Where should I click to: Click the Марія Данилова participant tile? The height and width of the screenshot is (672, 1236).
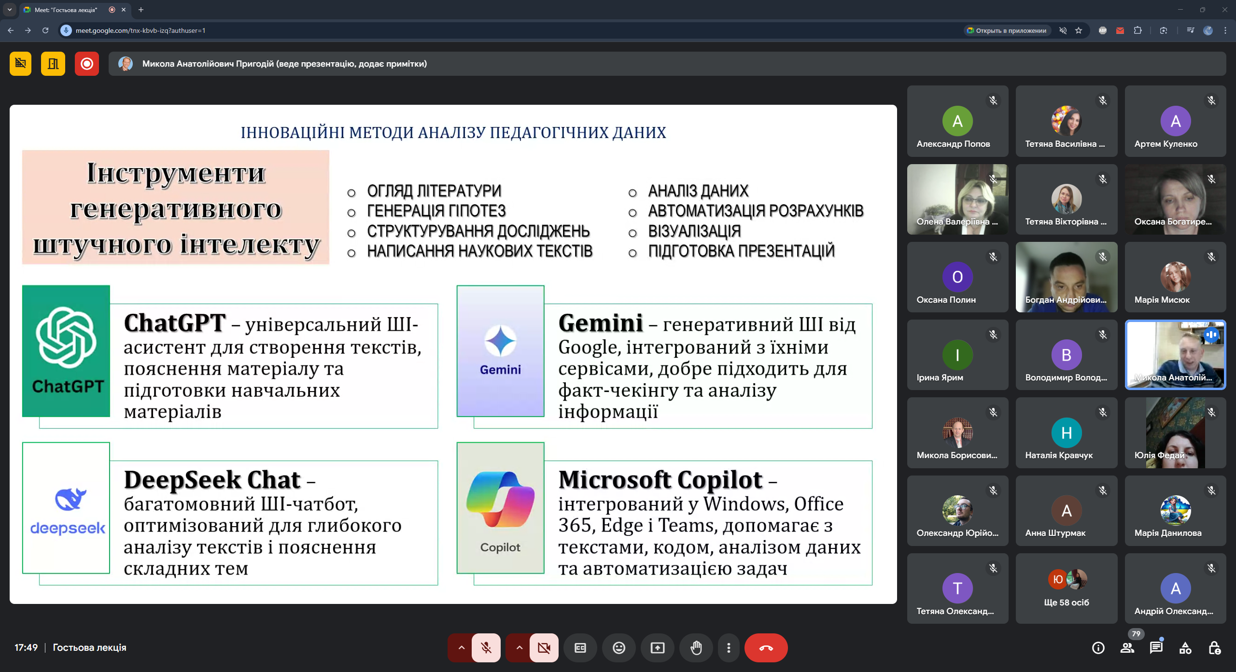point(1175,511)
